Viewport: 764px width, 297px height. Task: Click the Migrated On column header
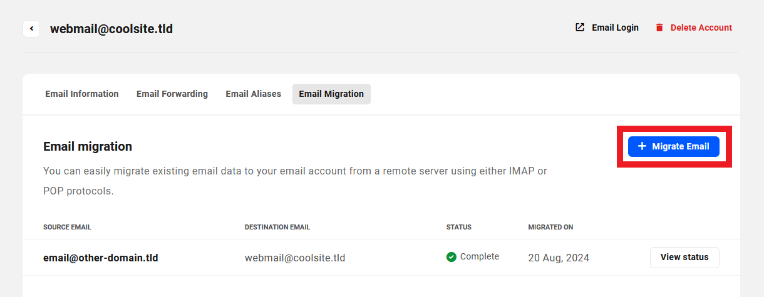pyautogui.click(x=550, y=227)
